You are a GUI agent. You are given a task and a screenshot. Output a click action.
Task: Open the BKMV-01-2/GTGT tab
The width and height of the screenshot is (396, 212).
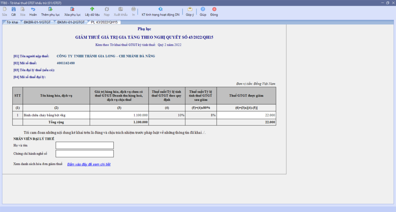(71, 22)
